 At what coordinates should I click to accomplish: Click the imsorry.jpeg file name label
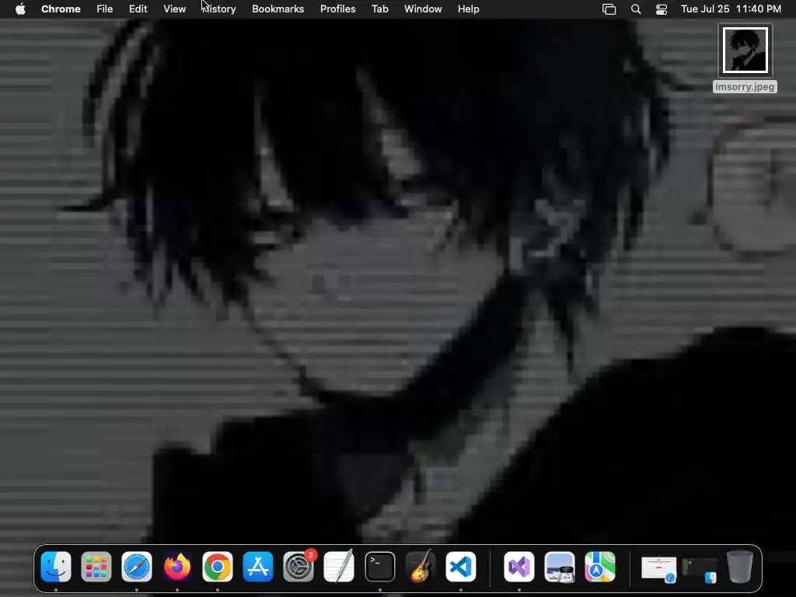(745, 87)
